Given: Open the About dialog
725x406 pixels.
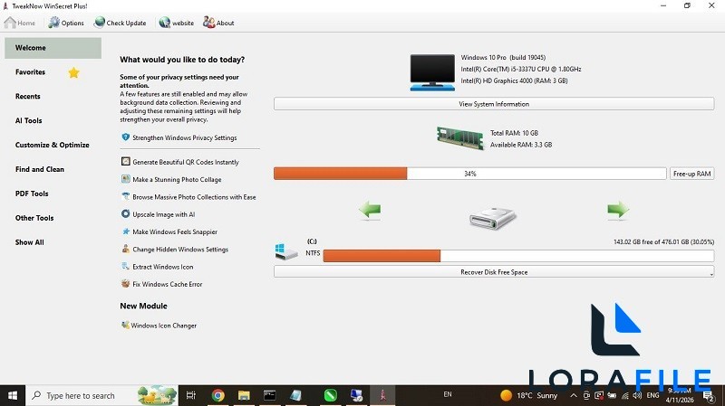Looking at the screenshot, I should (x=218, y=23).
